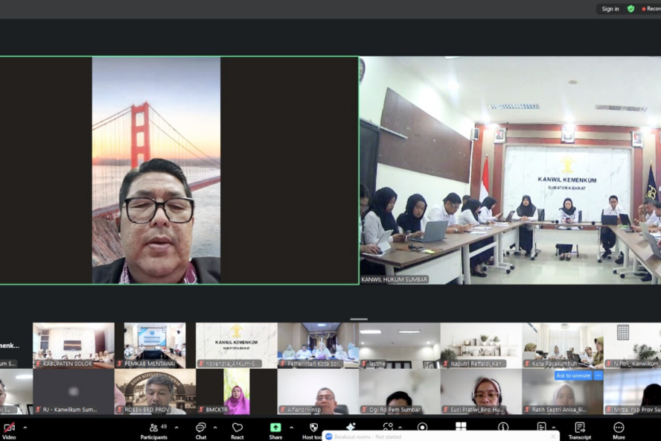Toggle the record circle button in toolbar
This screenshot has width=661, height=441.
[x=423, y=427]
